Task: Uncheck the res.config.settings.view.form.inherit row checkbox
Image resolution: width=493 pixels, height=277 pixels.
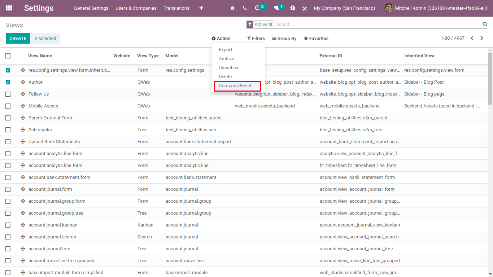Action: tap(8, 70)
